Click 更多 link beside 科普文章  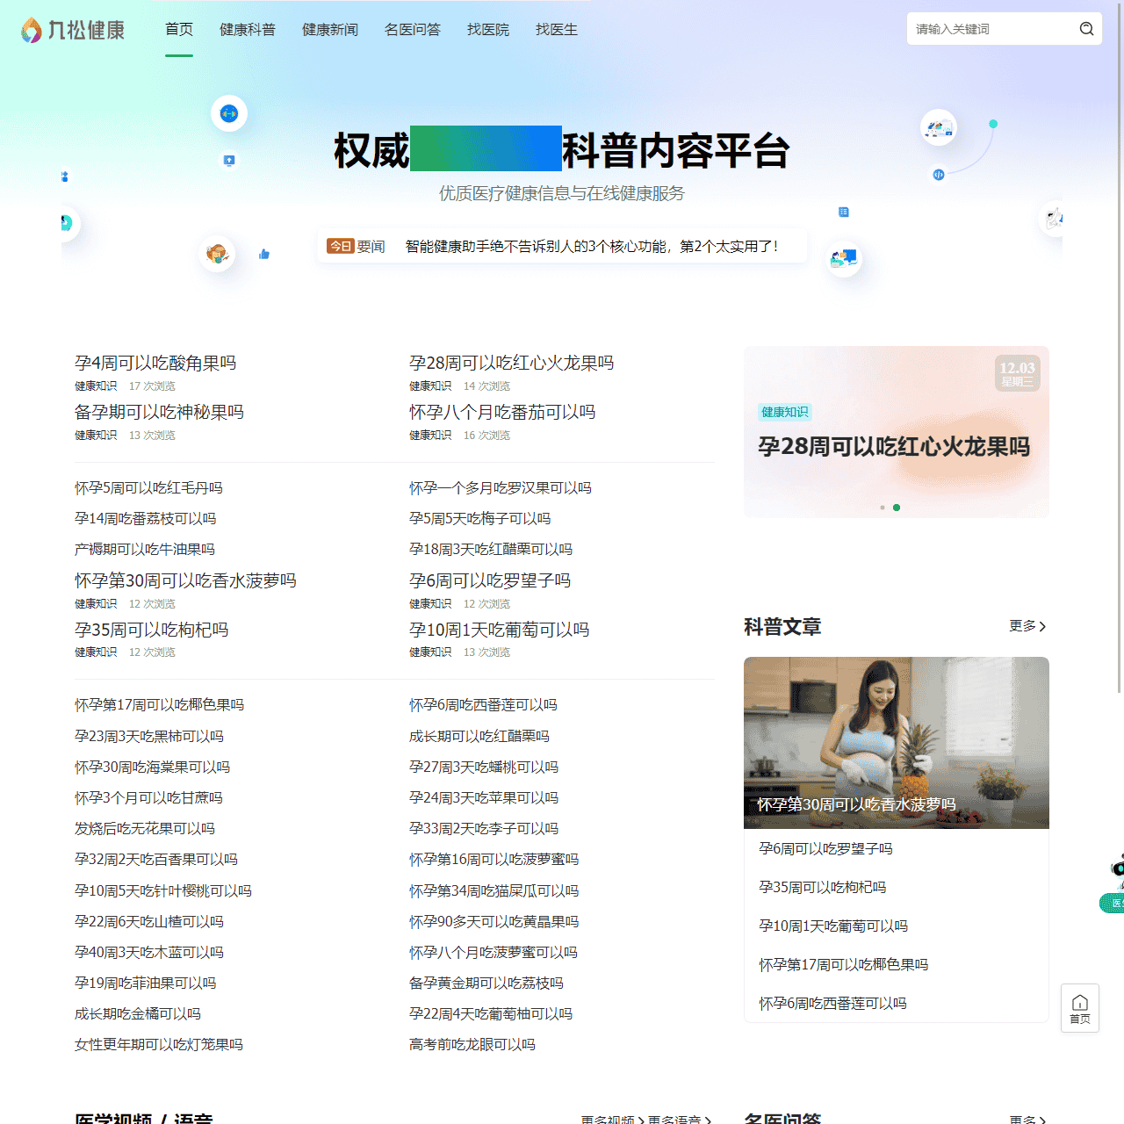(1023, 626)
